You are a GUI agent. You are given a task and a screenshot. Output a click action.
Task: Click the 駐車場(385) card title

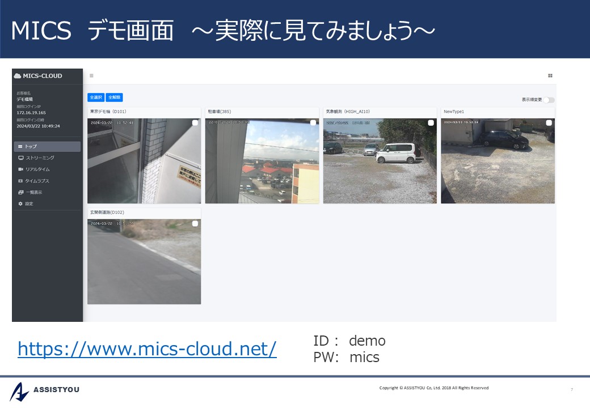[x=220, y=112]
